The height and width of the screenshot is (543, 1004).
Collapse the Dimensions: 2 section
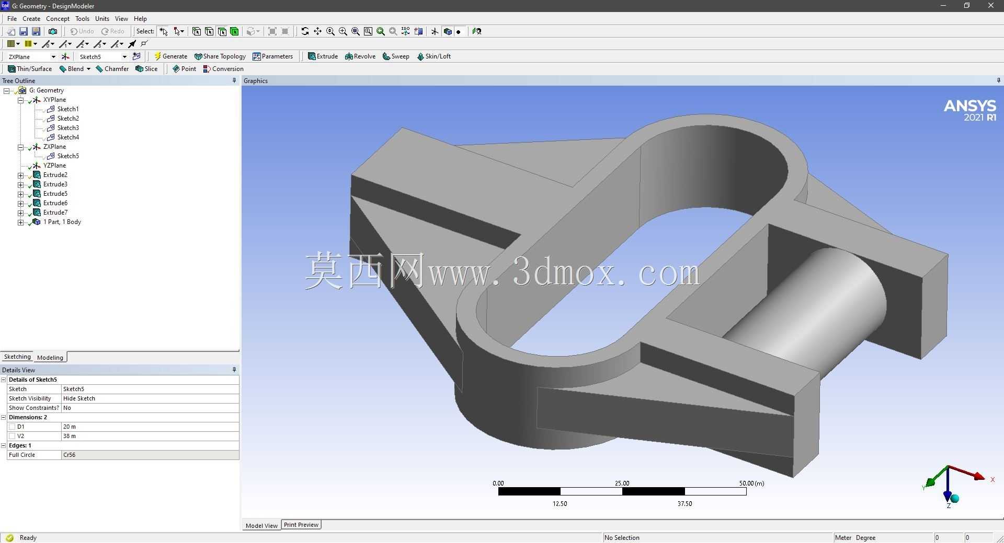[4, 417]
